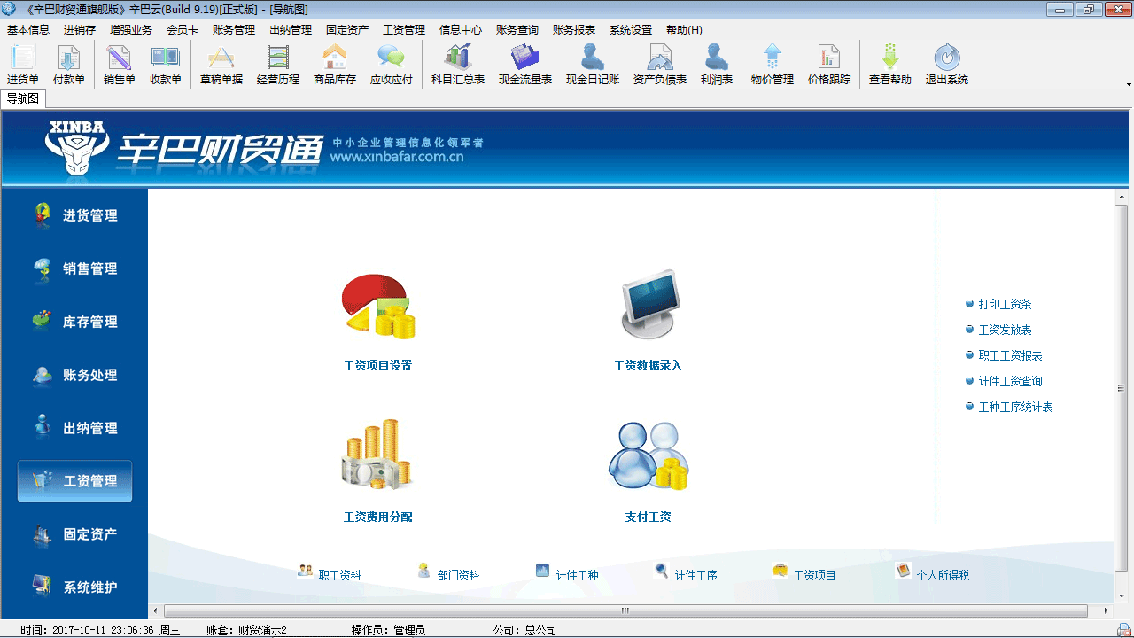Viewport: 1134px width, 638px height.
Task: Select 库存管理 in the sidebar
Action: point(75,322)
